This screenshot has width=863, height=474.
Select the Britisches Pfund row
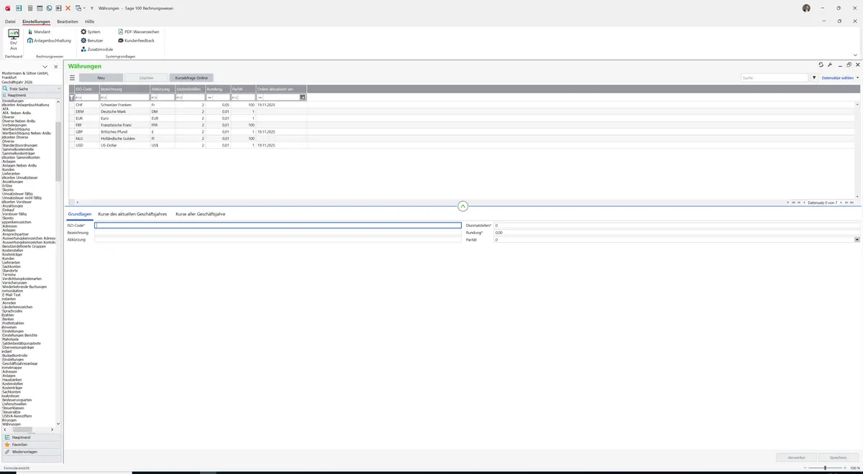pyautogui.click(x=463, y=132)
